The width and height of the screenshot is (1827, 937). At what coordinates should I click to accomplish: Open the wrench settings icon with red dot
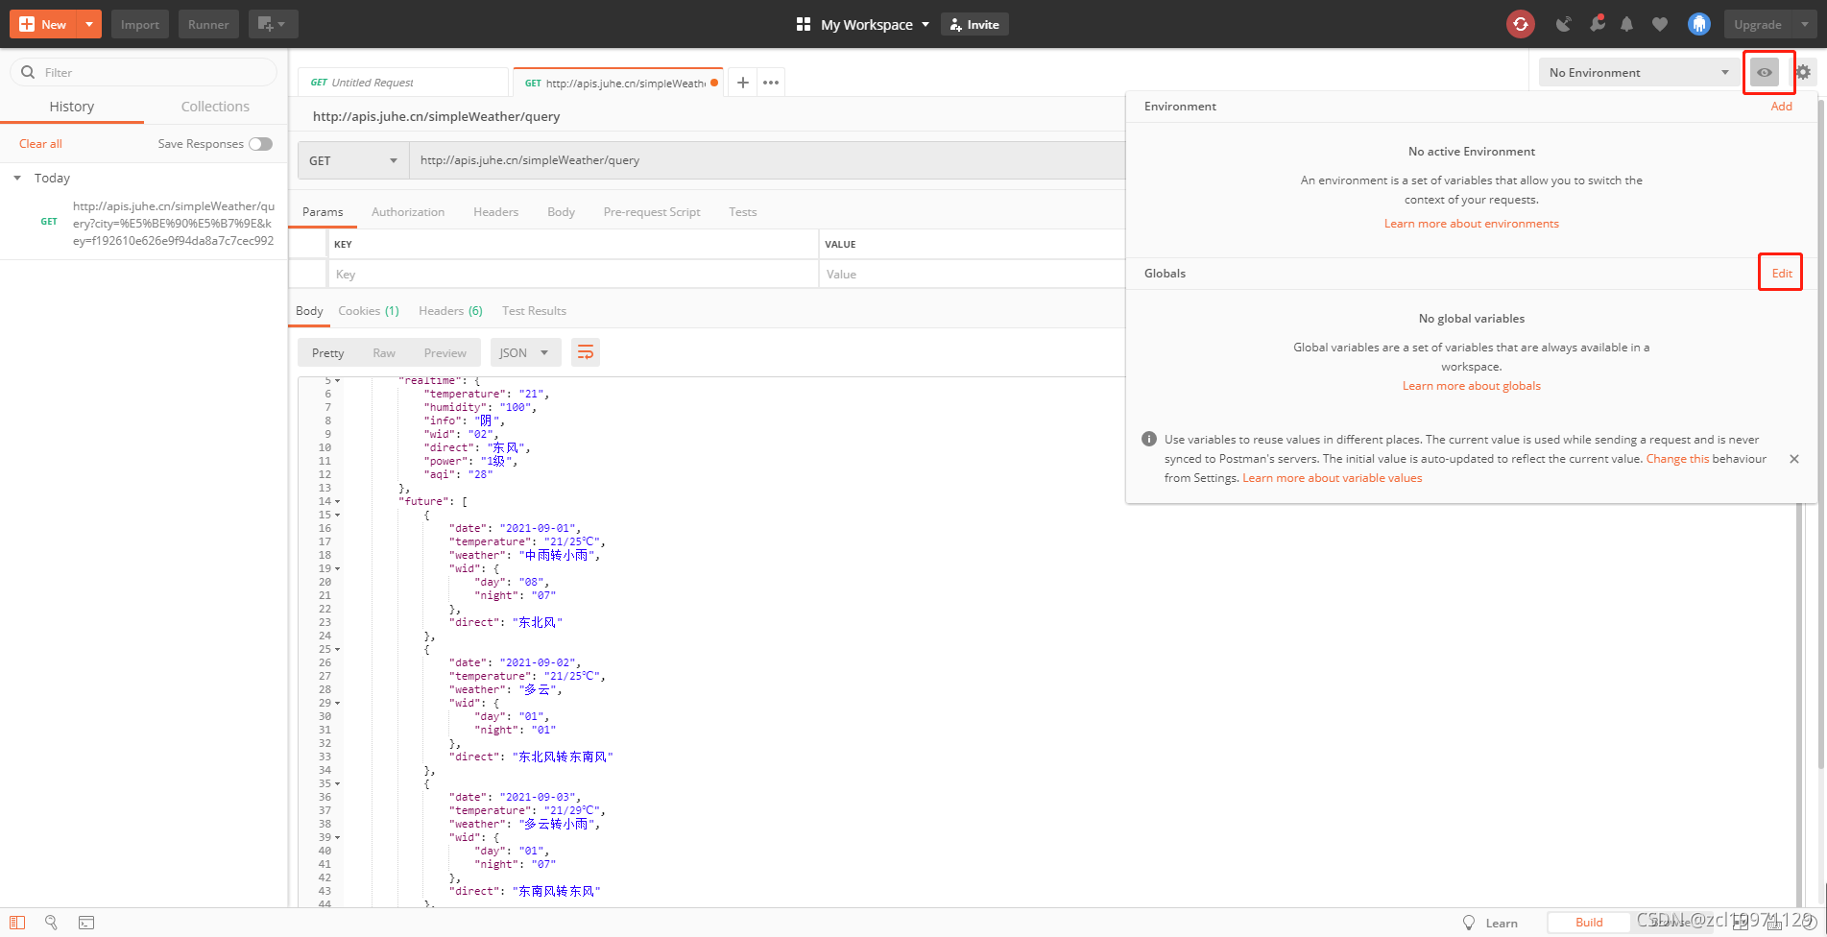point(1597,23)
